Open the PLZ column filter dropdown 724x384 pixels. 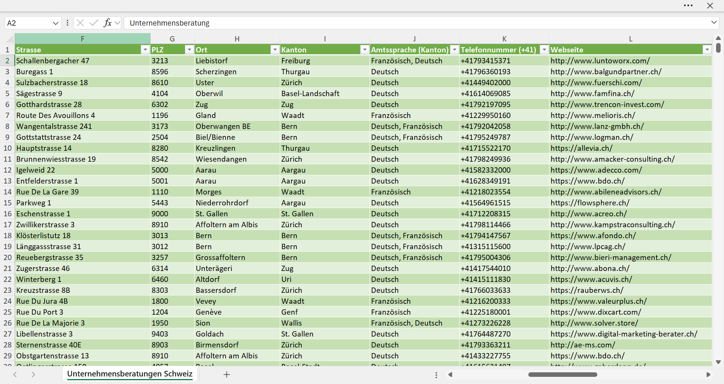pos(189,50)
